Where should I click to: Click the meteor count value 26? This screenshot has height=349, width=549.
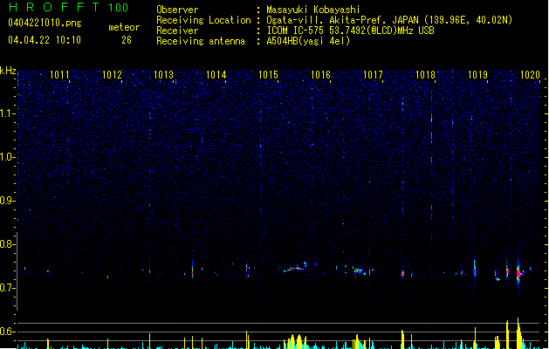click(127, 40)
